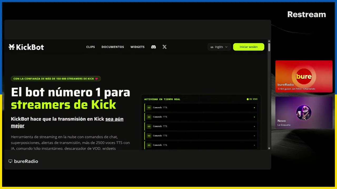Click the heart icon in the trust badge
The image size is (337, 189).
(x=97, y=78)
